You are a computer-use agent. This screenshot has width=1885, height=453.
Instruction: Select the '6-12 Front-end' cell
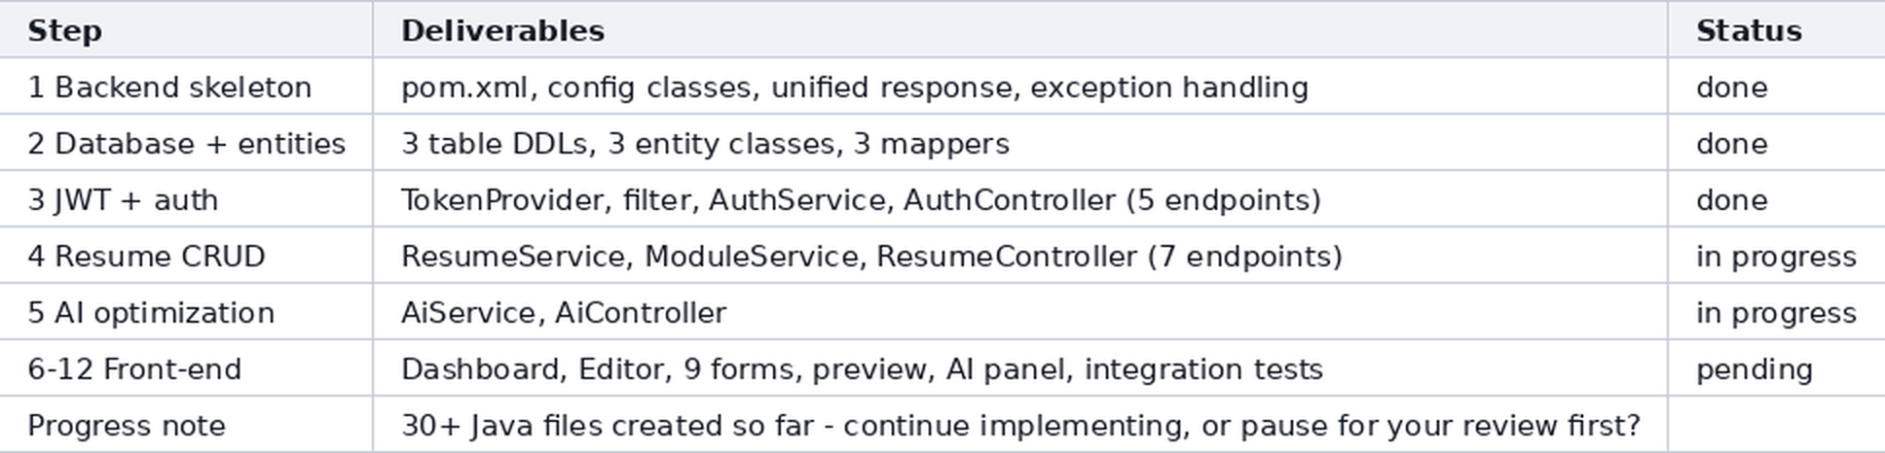[x=186, y=368]
